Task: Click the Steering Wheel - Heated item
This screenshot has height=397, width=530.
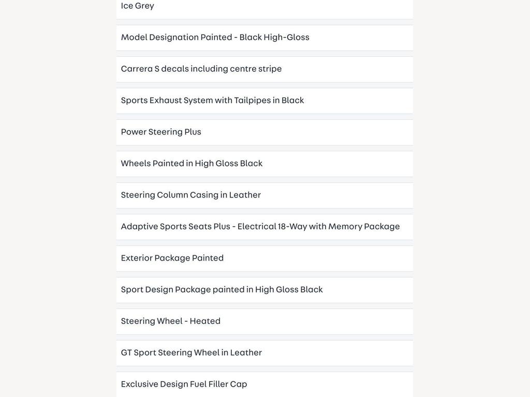Action: 264,322
